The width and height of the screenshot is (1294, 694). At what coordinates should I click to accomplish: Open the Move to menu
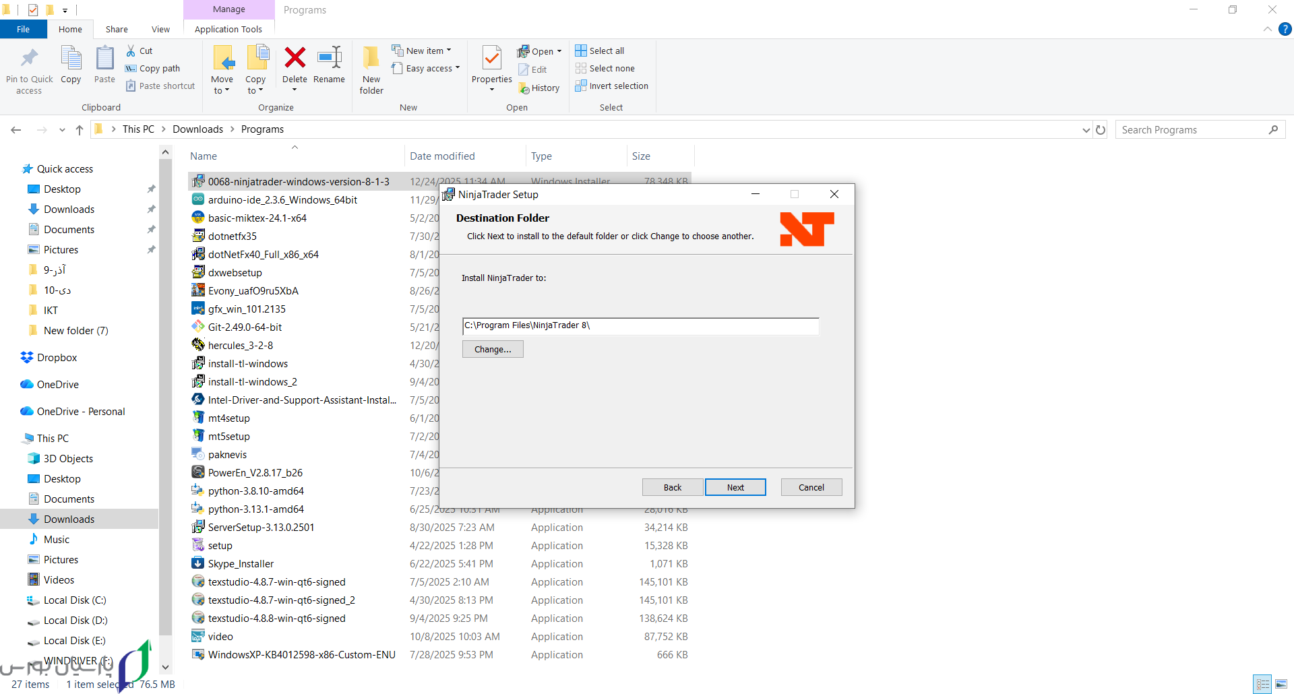(x=222, y=70)
